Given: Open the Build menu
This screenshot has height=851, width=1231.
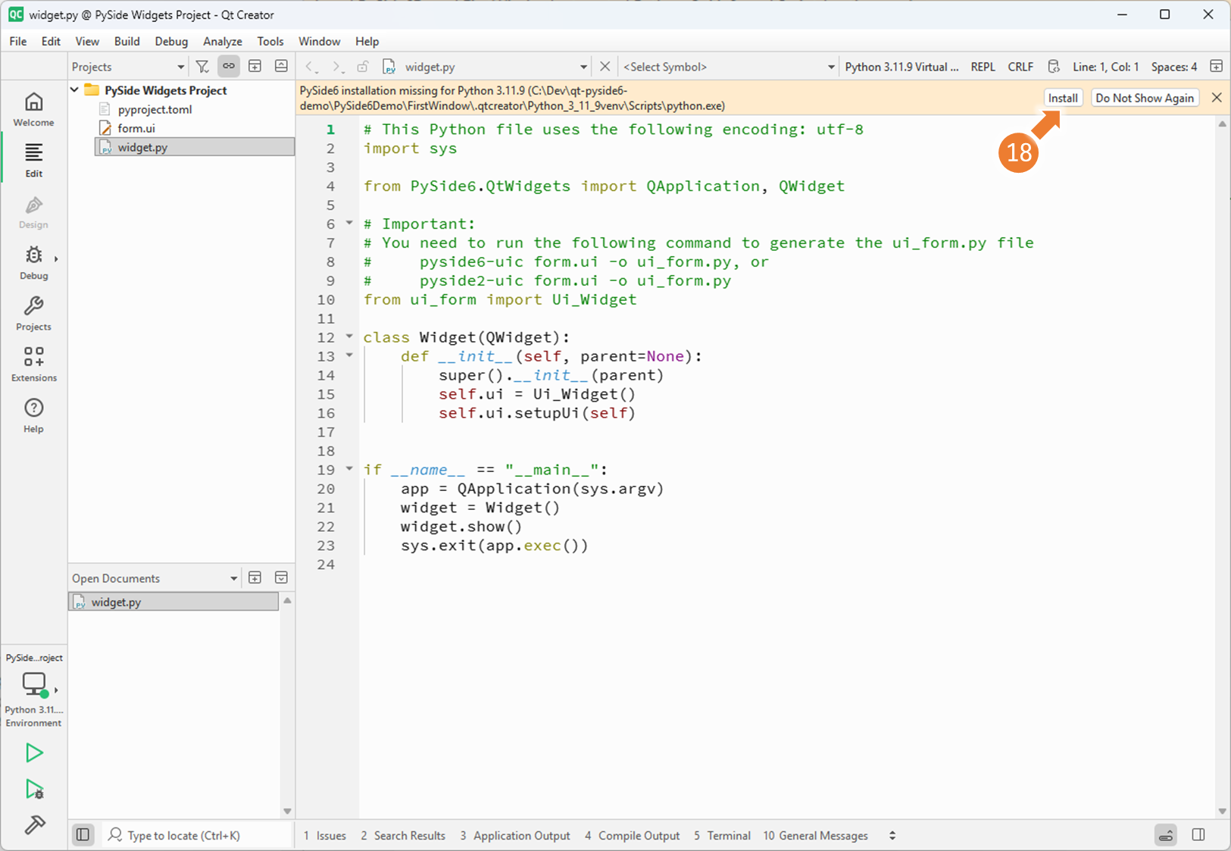Looking at the screenshot, I should point(127,42).
